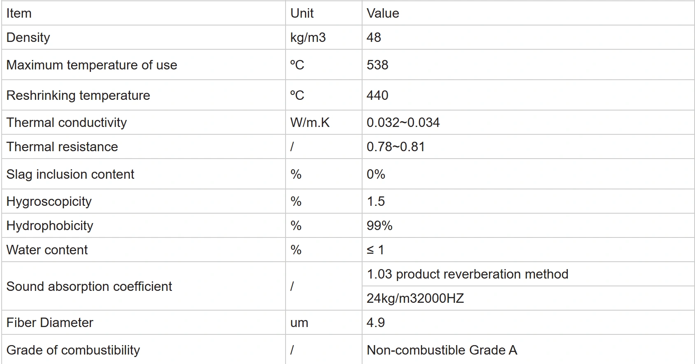The image size is (695, 364).
Task: Select the "Water content" row label
Action: (47, 250)
